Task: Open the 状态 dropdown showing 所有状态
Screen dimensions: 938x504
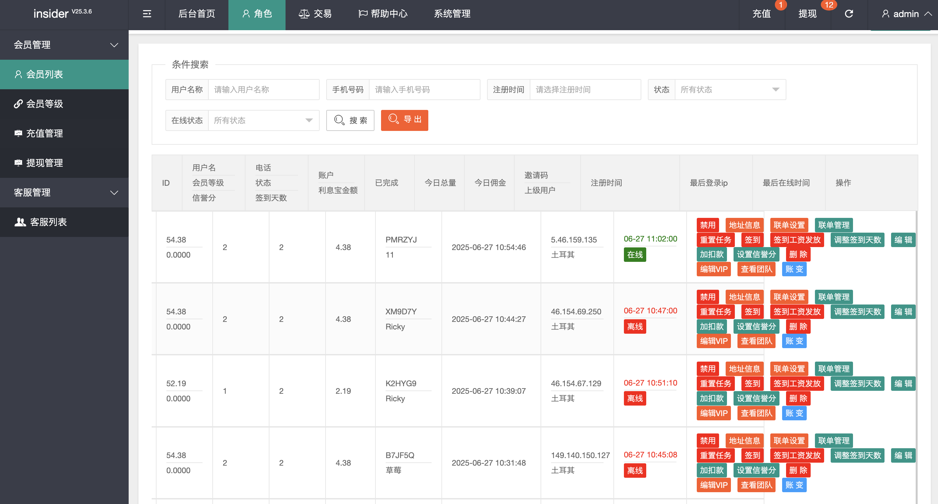Action: click(x=730, y=90)
